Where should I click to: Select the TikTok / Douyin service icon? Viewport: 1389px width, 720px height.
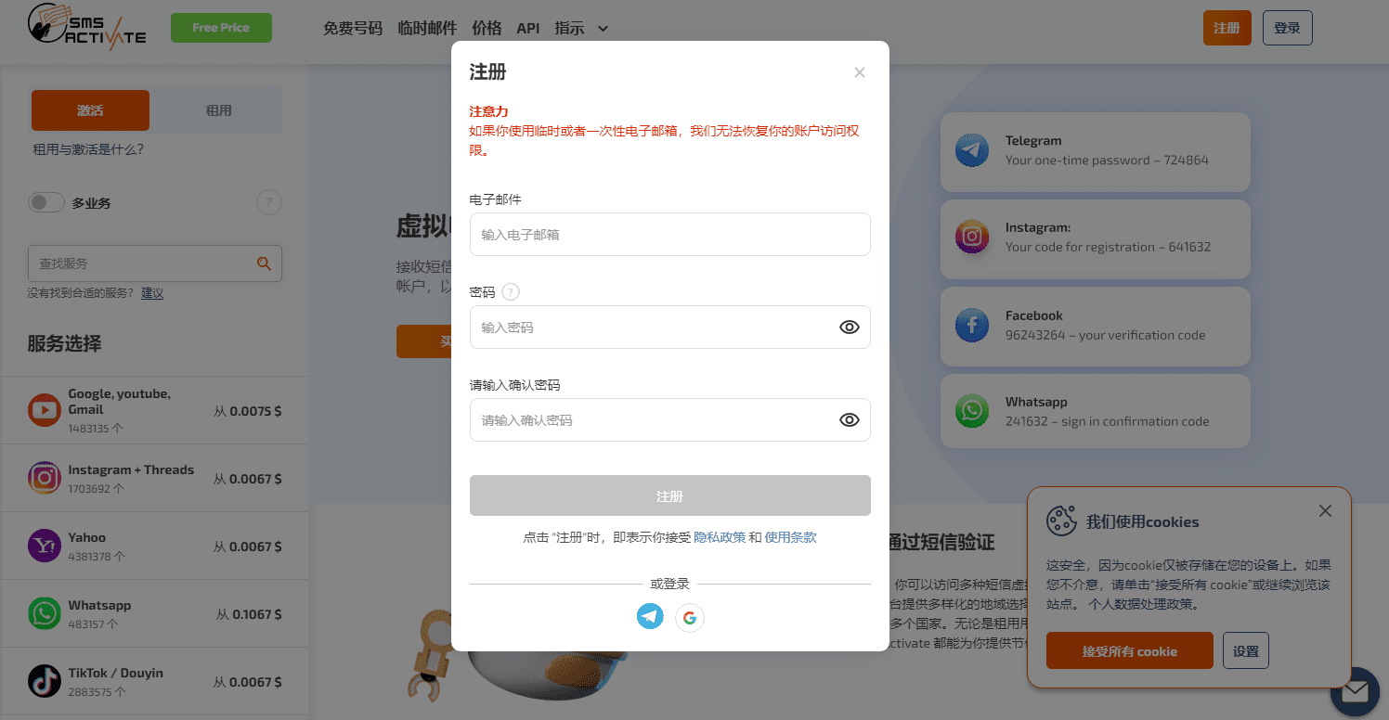(44, 681)
